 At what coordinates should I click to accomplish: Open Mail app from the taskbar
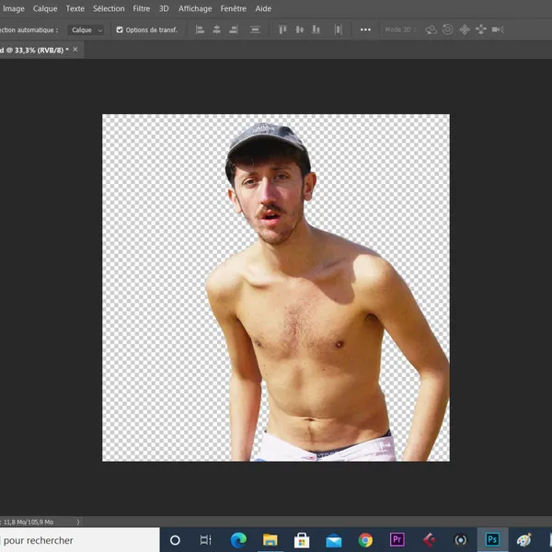[x=333, y=541]
